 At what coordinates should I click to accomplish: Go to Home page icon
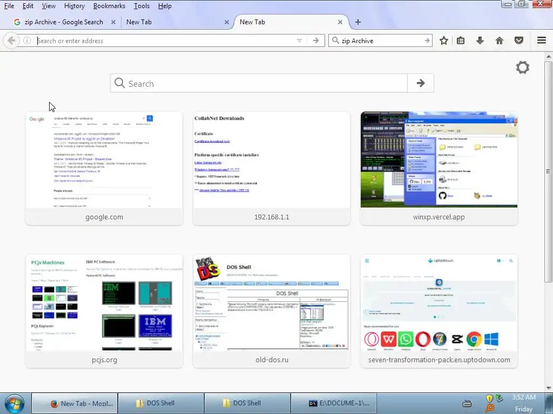pos(500,40)
